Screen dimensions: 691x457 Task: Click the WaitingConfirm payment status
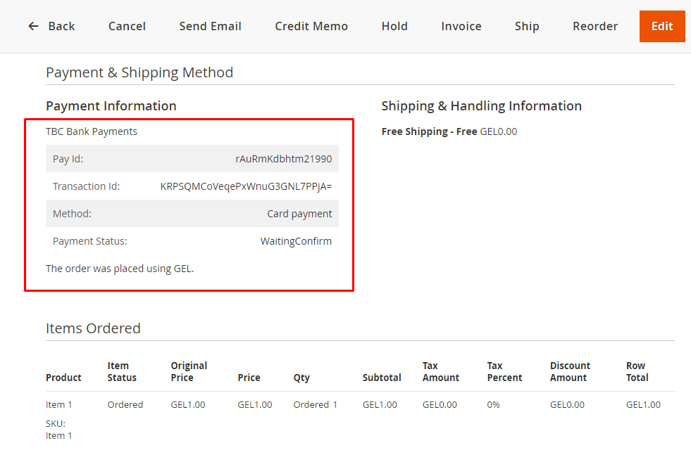pyautogui.click(x=296, y=241)
